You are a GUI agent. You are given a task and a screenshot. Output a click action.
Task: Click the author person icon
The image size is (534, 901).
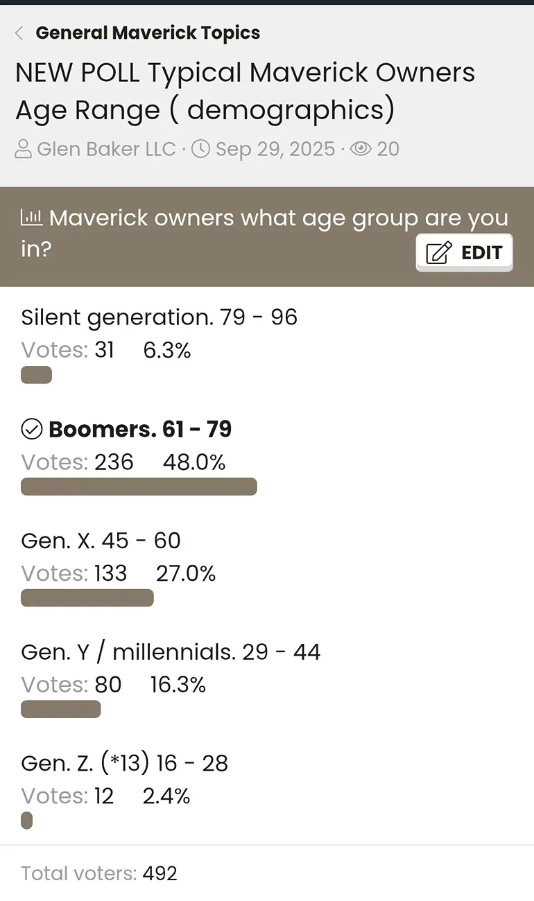click(x=24, y=149)
